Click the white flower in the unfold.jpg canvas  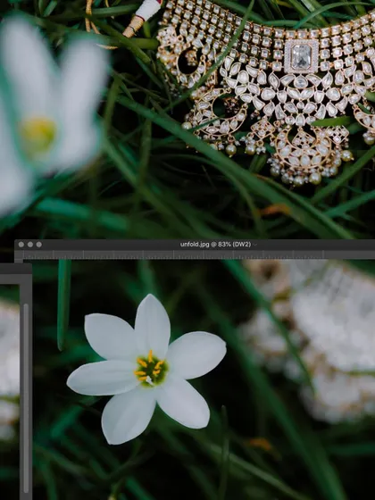pyautogui.click(x=146, y=370)
